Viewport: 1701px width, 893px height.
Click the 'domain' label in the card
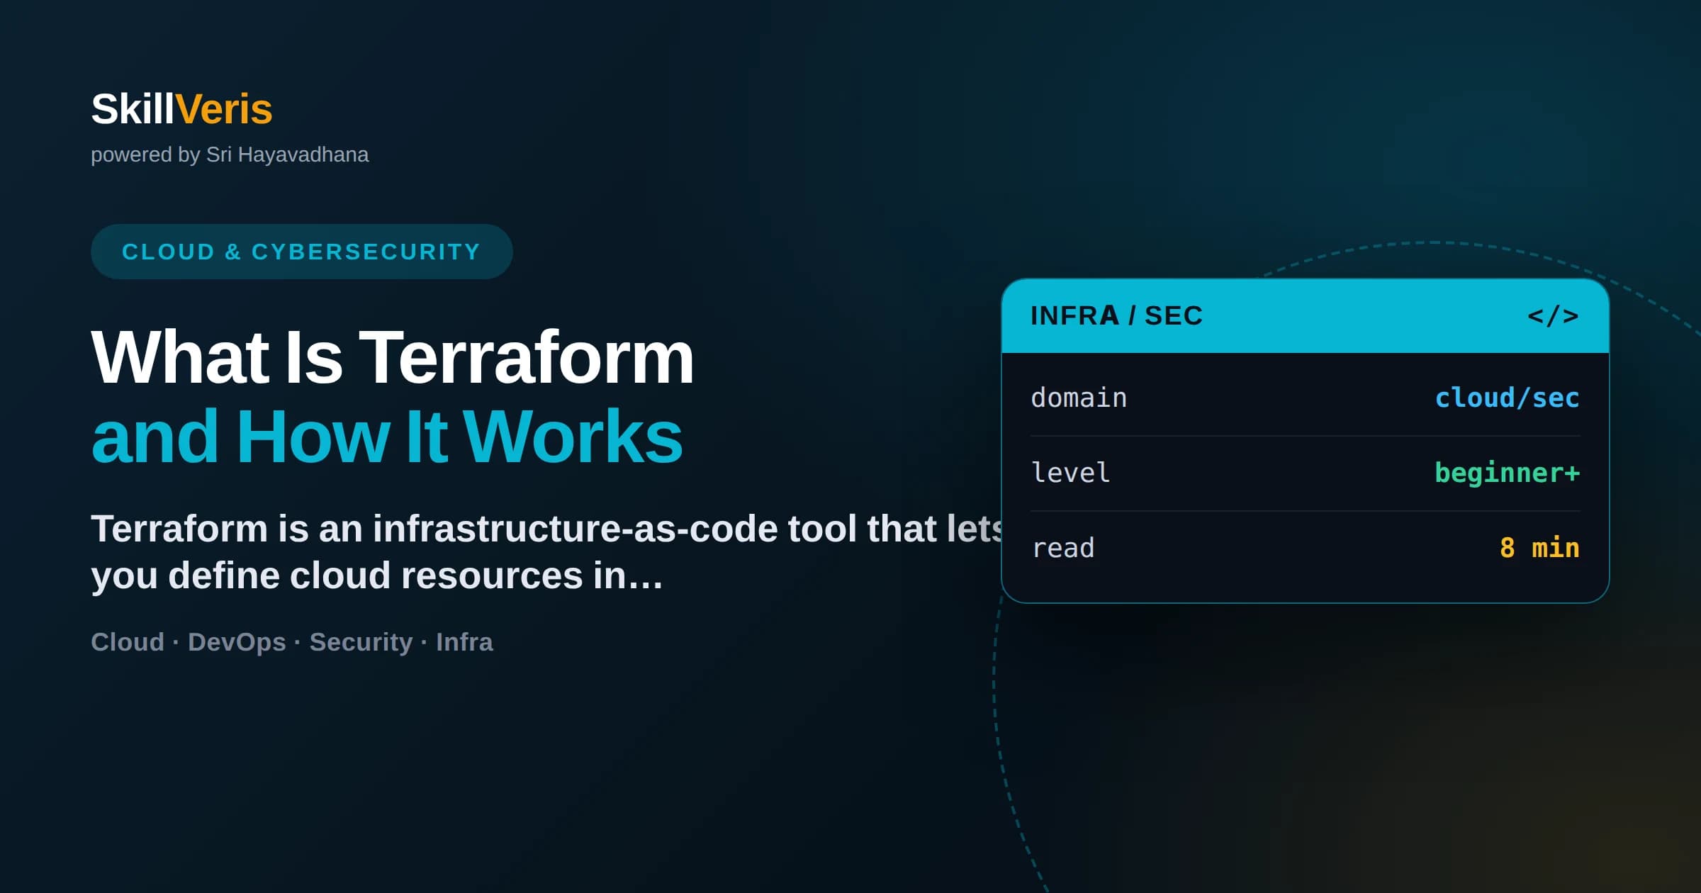coord(1079,398)
